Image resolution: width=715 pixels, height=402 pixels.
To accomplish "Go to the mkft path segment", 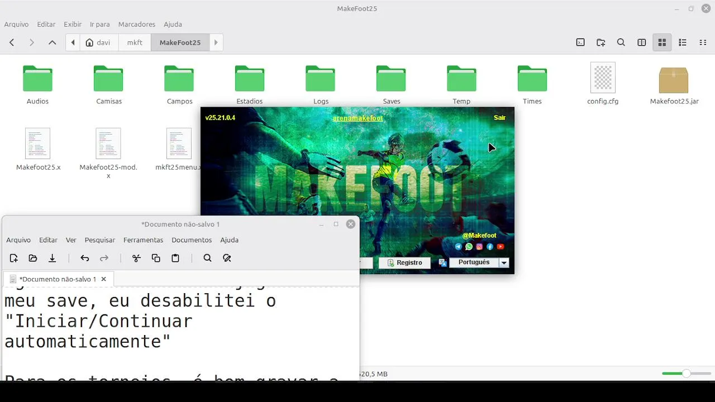I will [135, 42].
